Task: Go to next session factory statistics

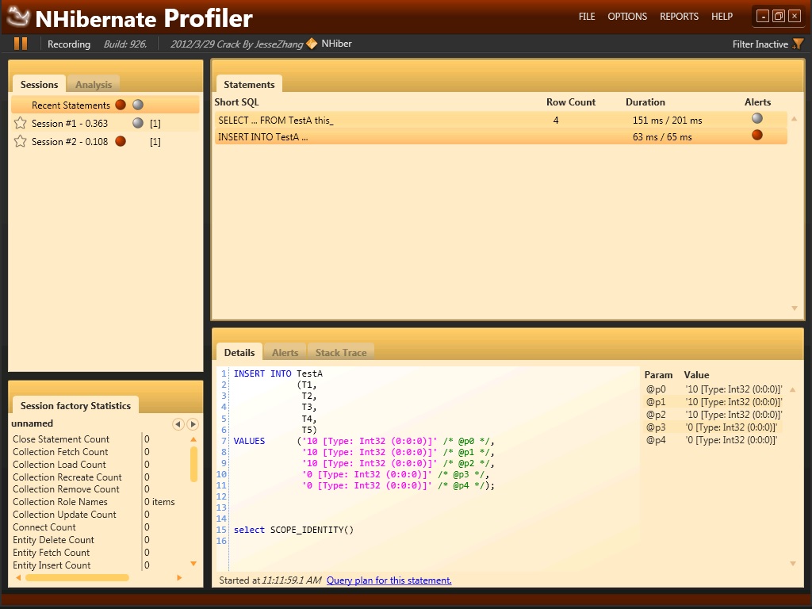Action: point(193,424)
